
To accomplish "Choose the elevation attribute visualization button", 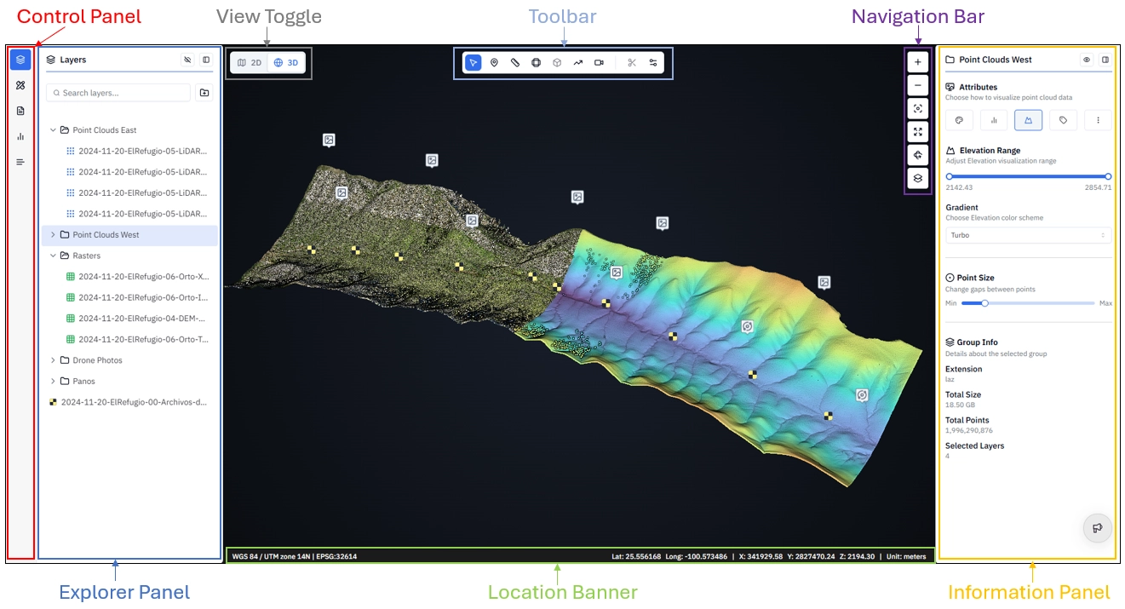I will tap(1028, 121).
